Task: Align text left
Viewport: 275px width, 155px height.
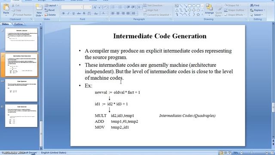Action: [x=113, y=13]
